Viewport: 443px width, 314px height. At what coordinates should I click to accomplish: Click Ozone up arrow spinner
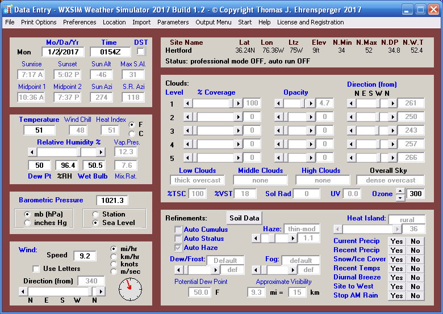tap(400, 190)
